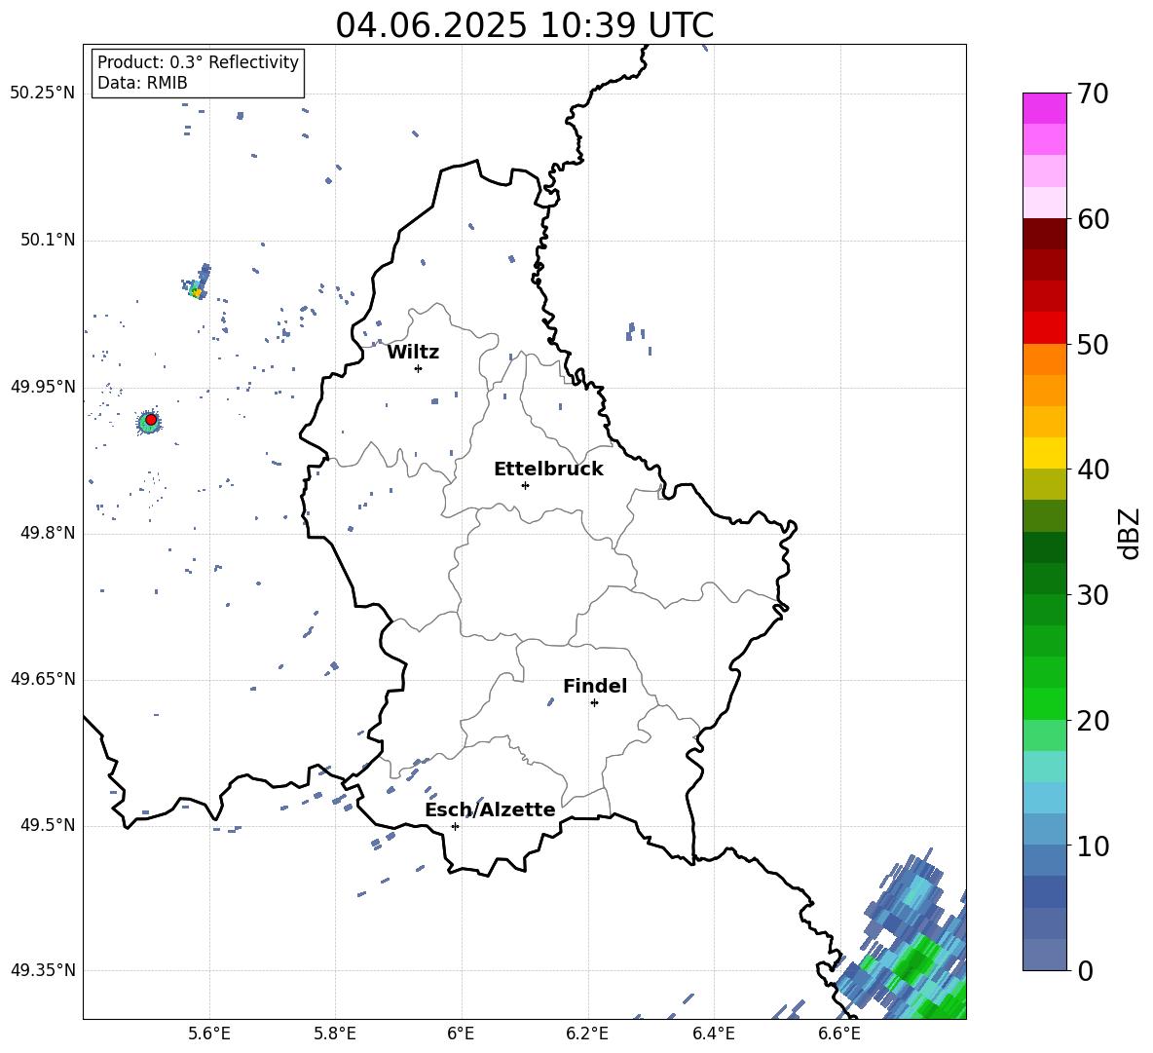1153x1053 pixels.
Task: Click the 5.6°E longitude label
Action: (208, 1034)
